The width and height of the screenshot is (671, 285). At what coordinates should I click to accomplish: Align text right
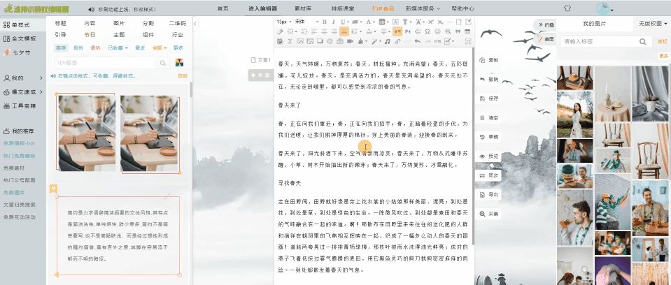point(334,31)
